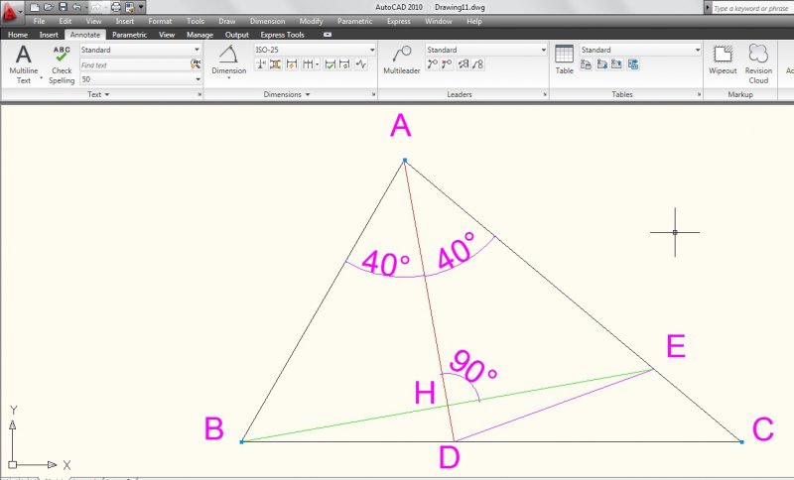The width and height of the screenshot is (794, 480).
Task: Click the New drawing icon in Quick Access
Action: click(x=34, y=7)
